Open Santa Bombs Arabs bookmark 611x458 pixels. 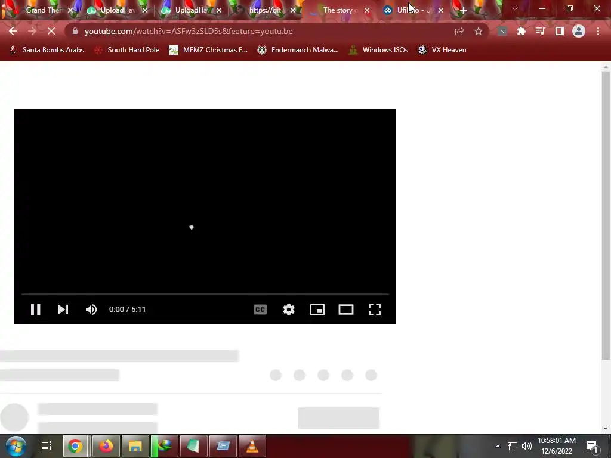click(47, 50)
